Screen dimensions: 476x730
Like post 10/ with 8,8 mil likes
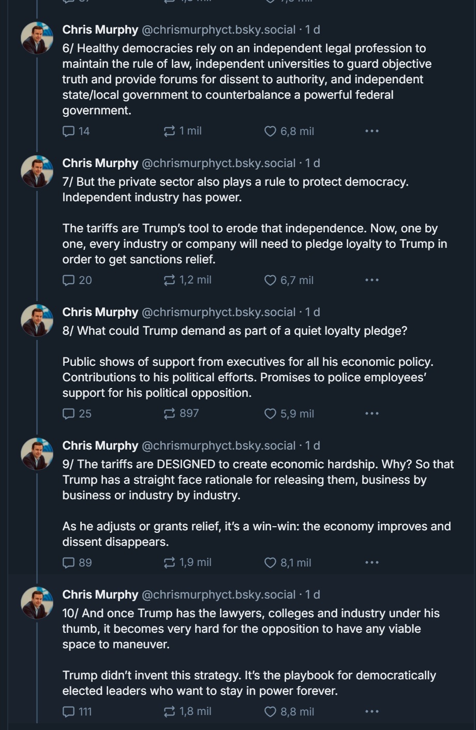tap(271, 712)
